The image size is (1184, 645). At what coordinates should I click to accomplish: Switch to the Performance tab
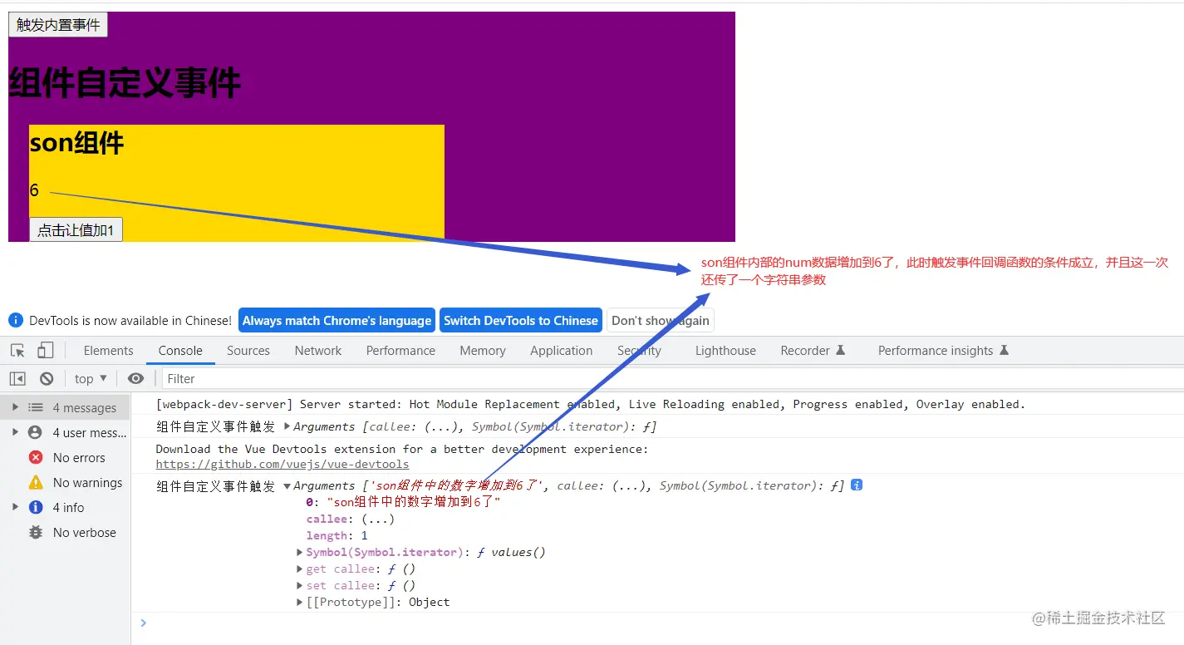(400, 351)
